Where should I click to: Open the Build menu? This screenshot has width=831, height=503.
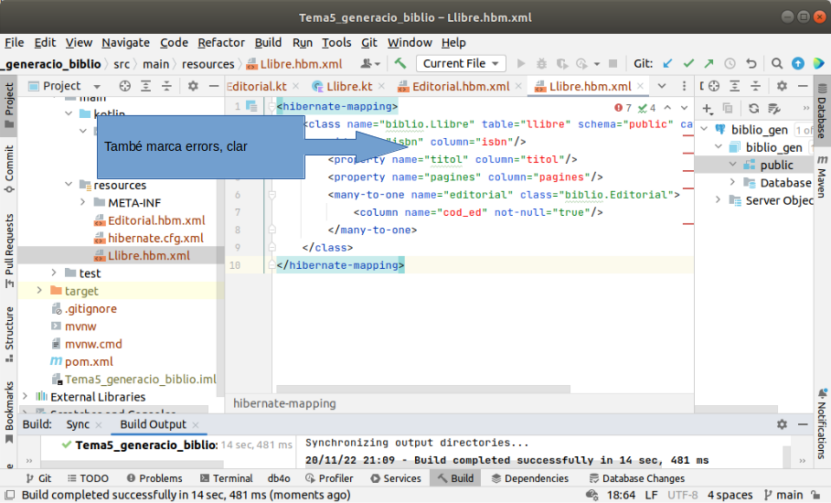(x=268, y=42)
